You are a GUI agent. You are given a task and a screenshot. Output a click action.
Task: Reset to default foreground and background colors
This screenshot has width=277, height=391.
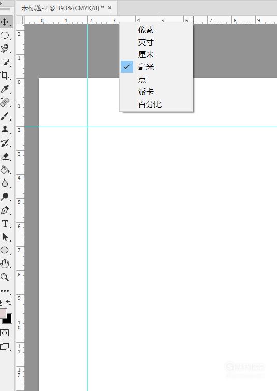tap(1, 303)
